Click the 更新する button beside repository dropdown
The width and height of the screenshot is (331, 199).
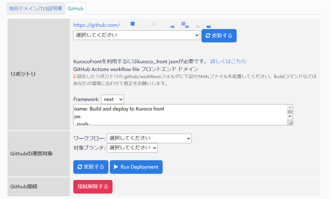[x=219, y=36]
